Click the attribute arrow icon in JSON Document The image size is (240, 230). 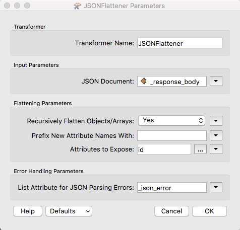pyautogui.click(x=144, y=81)
